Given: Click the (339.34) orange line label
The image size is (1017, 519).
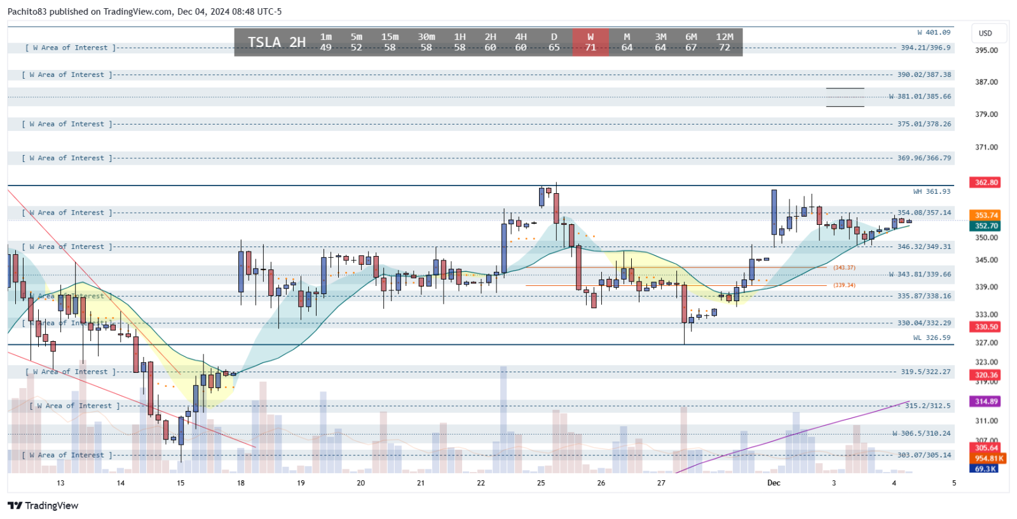Looking at the screenshot, I should [x=844, y=285].
